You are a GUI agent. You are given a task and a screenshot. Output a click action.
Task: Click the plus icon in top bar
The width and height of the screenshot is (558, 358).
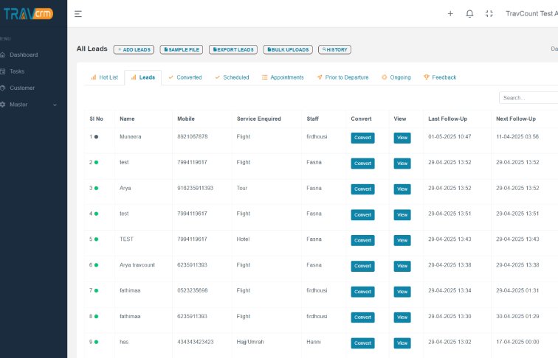pos(450,13)
